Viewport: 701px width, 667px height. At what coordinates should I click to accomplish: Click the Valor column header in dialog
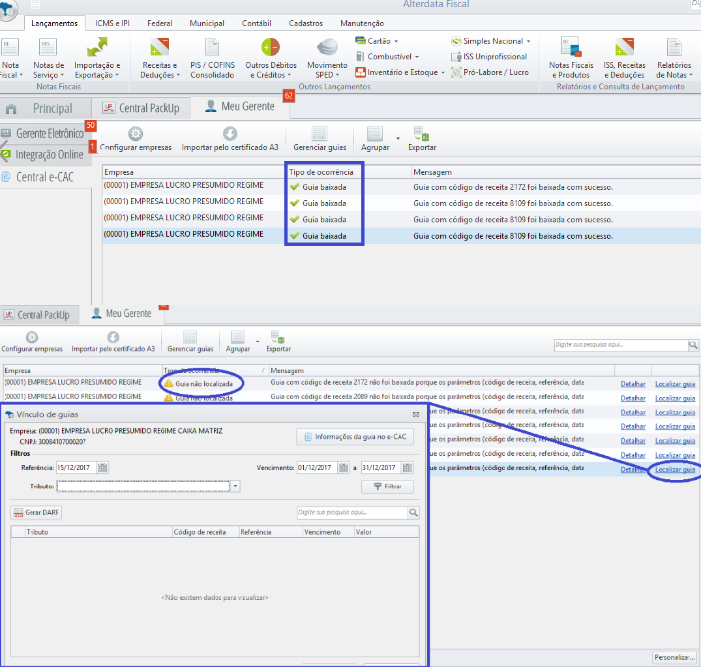[x=387, y=532]
